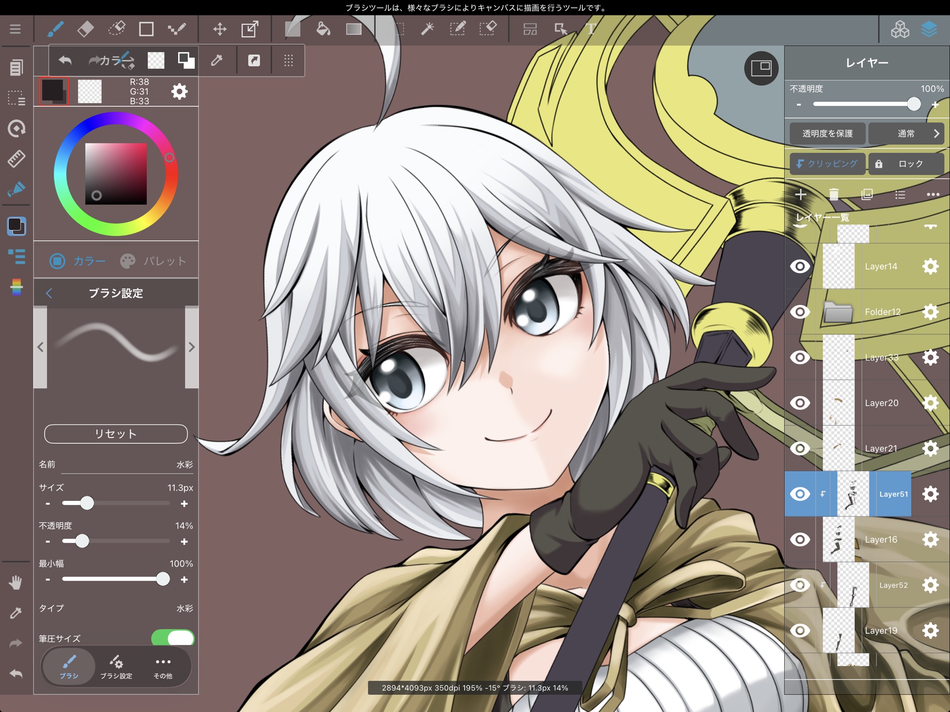The width and height of the screenshot is (950, 712).
Task: Add a new layer with plus icon
Action: (801, 195)
